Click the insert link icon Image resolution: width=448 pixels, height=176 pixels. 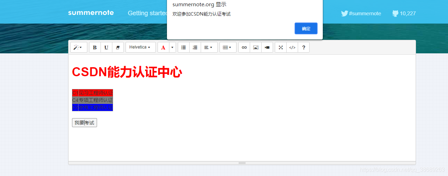point(244,47)
